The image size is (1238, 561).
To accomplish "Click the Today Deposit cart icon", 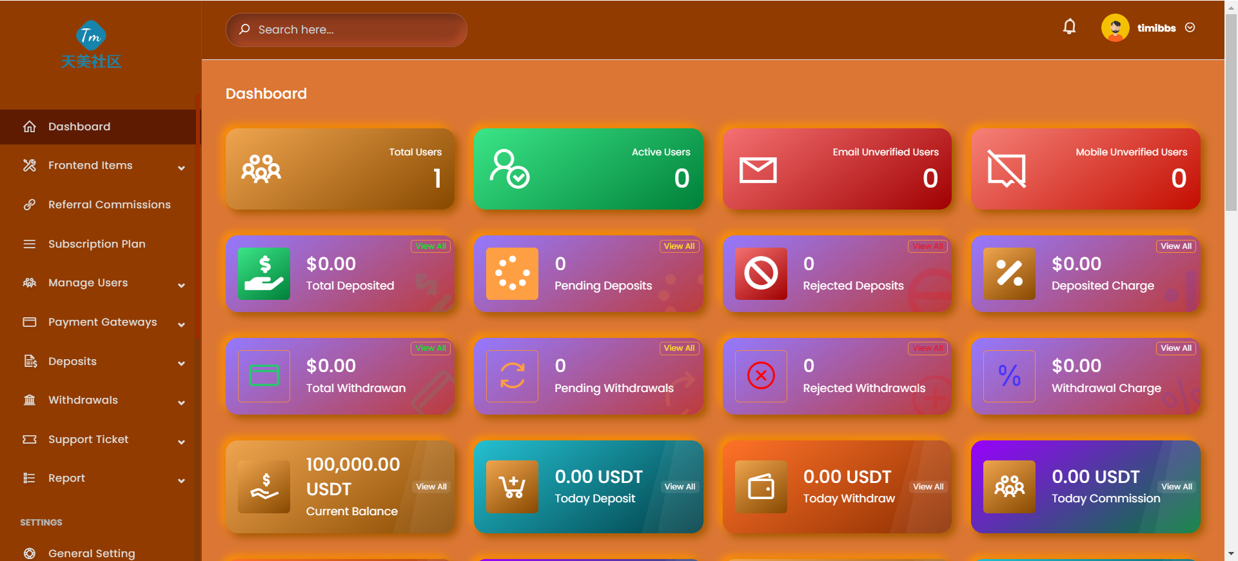I will [512, 487].
